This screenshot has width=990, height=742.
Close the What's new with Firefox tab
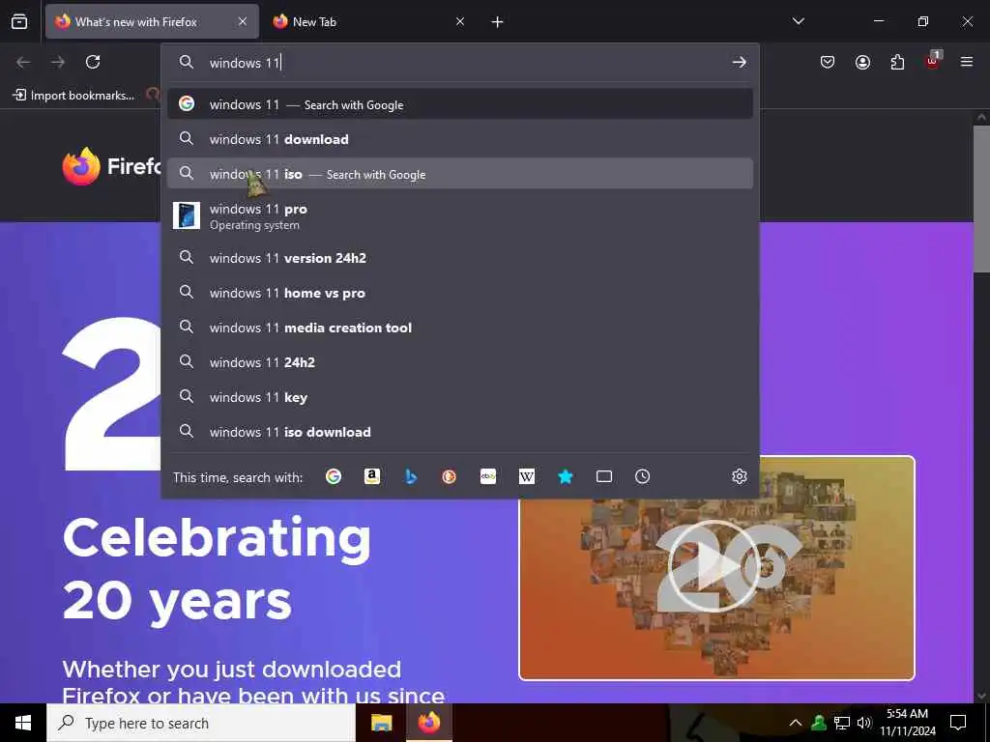(243, 21)
